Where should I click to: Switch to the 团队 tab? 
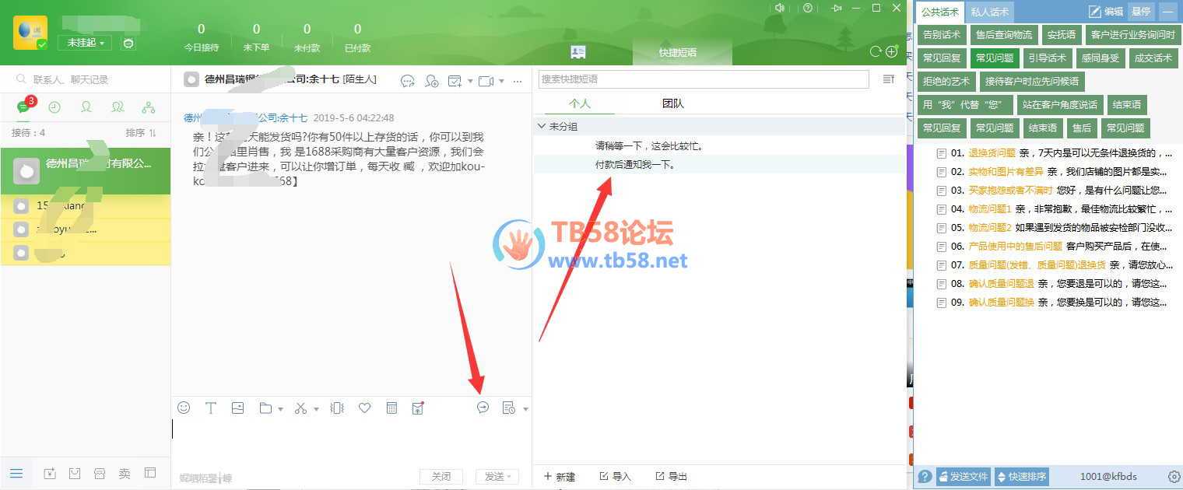click(x=672, y=103)
